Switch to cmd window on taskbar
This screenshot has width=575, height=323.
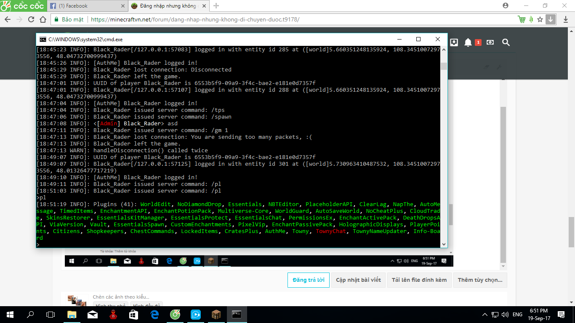point(237,315)
